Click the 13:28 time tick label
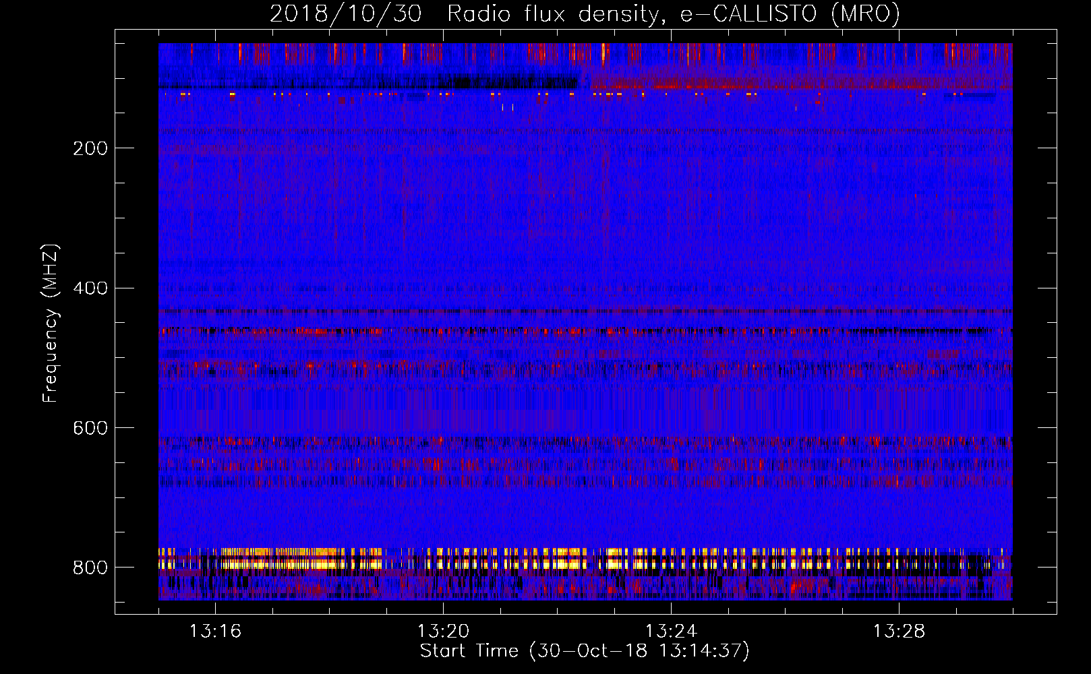 point(899,631)
